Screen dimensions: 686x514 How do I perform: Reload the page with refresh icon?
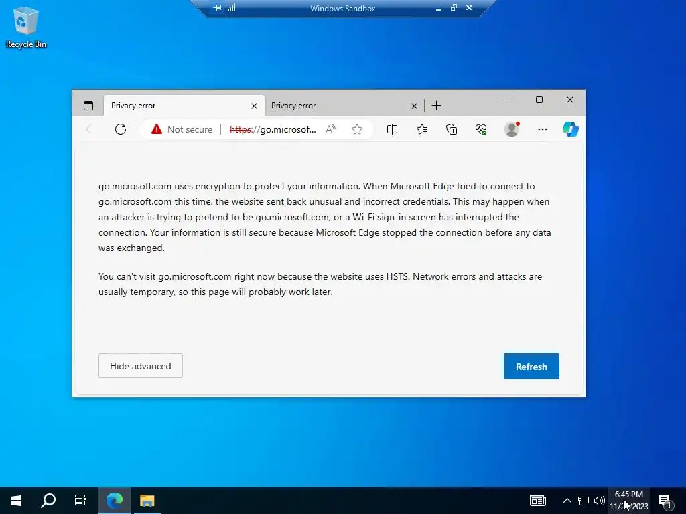(121, 129)
